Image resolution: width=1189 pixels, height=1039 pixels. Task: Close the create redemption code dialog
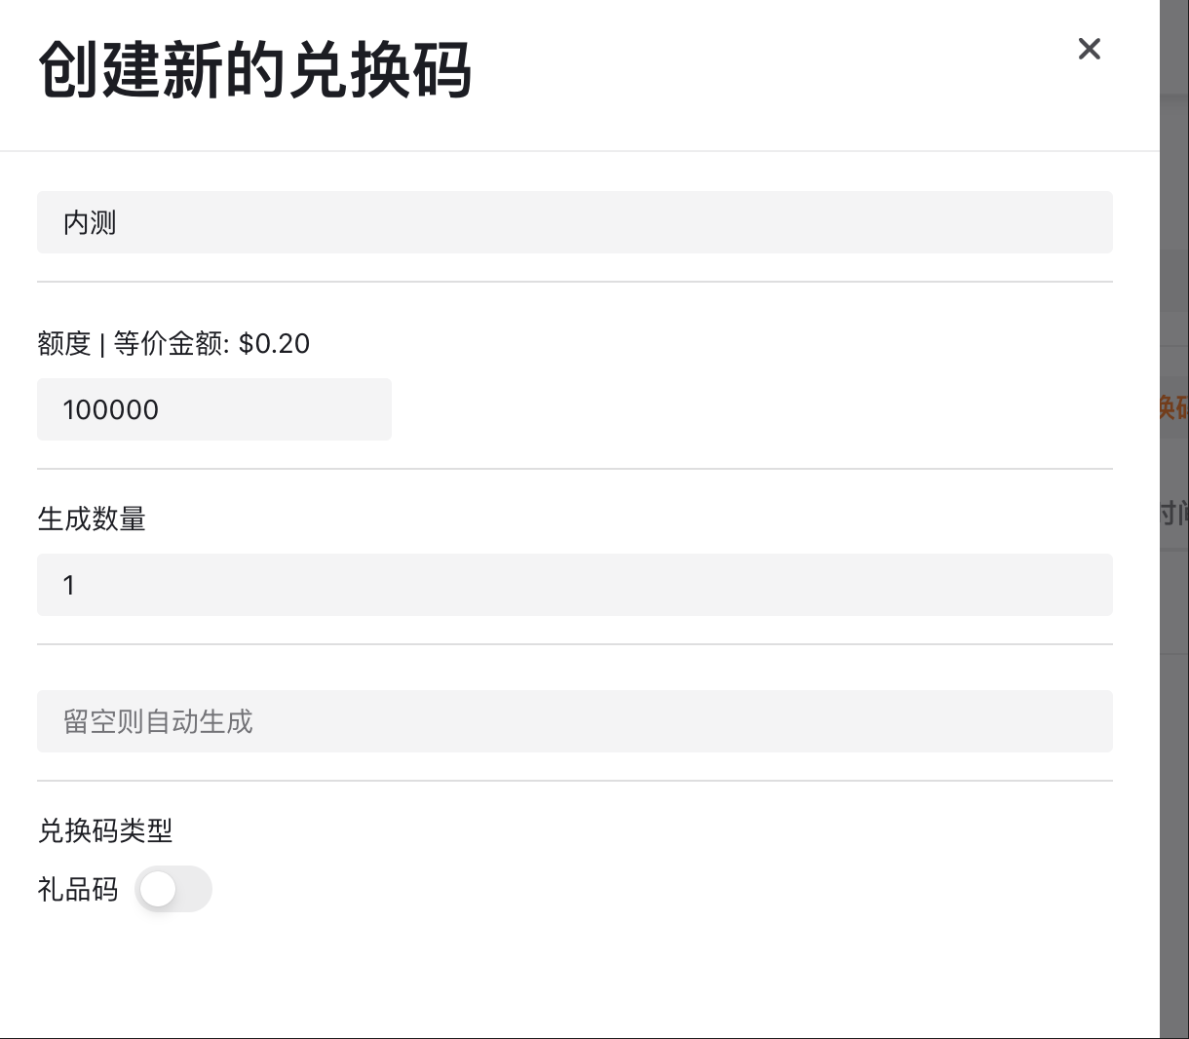(x=1089, y=49)
